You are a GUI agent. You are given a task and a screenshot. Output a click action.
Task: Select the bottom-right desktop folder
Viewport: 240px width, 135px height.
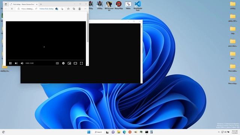tap(232, 81)
